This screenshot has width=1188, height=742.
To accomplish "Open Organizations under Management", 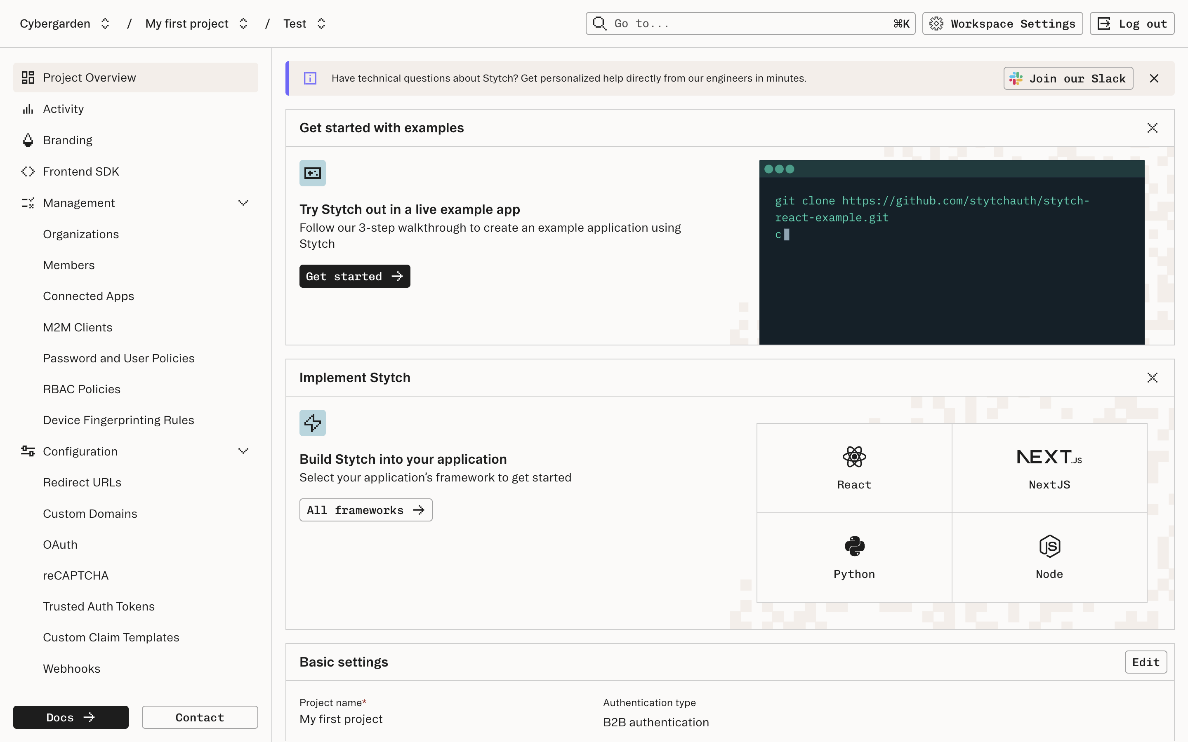I will click(x=81, y=234).
